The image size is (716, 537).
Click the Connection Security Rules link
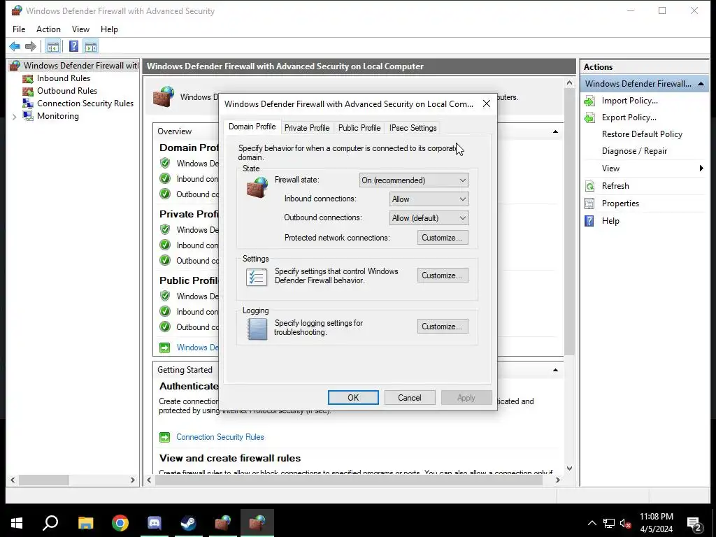[x=220, y=438]
